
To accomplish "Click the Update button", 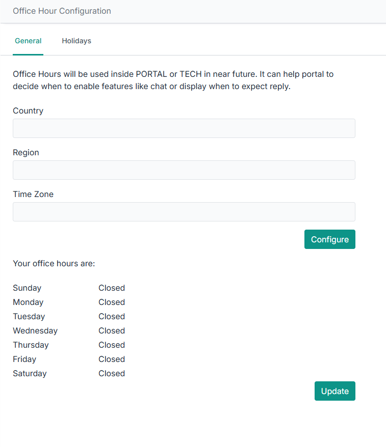I will (334, 391).
